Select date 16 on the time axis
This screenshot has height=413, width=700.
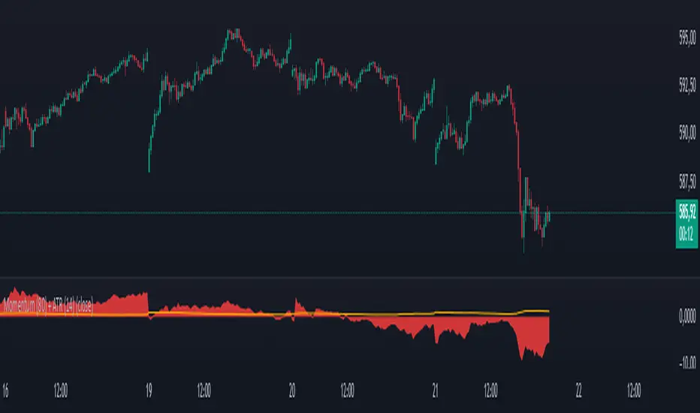5,390
